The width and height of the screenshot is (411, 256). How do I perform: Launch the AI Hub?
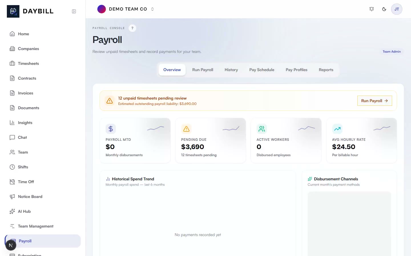[43, 211]
